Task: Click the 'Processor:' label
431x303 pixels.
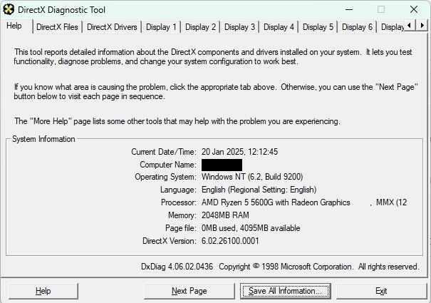Action: pyautogui.click(x=179, y=202)
